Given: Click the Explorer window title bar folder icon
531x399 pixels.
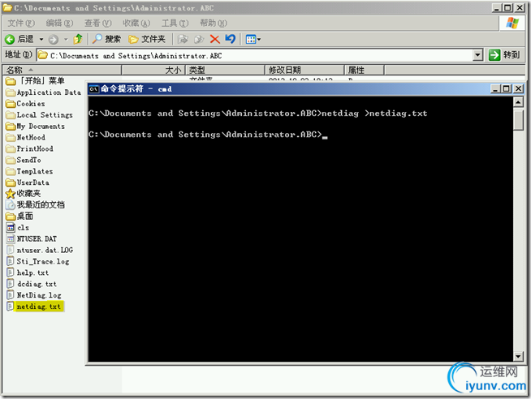Looking at the screenshot, I should tap(7, 7).
